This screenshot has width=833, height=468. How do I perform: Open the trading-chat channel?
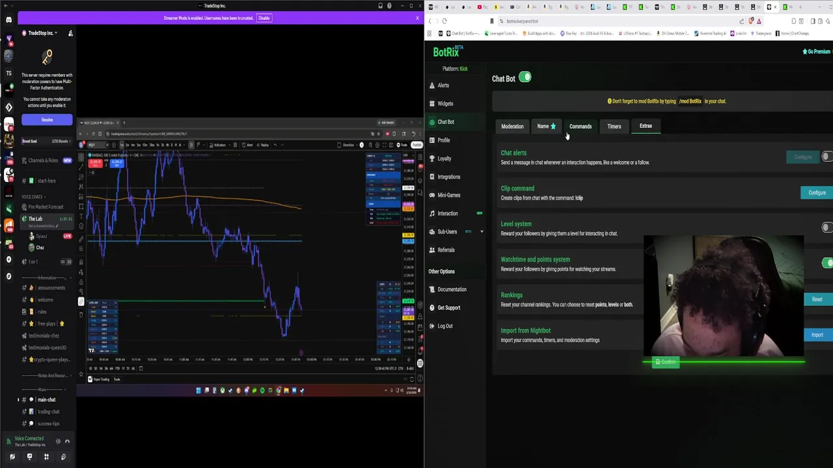(x=47, y=411)
